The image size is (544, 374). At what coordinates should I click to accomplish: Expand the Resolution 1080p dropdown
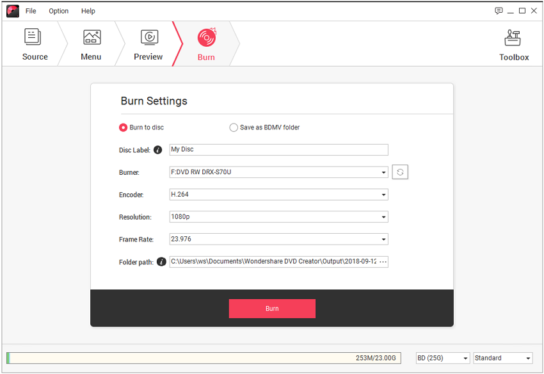[x=383, y=217]
